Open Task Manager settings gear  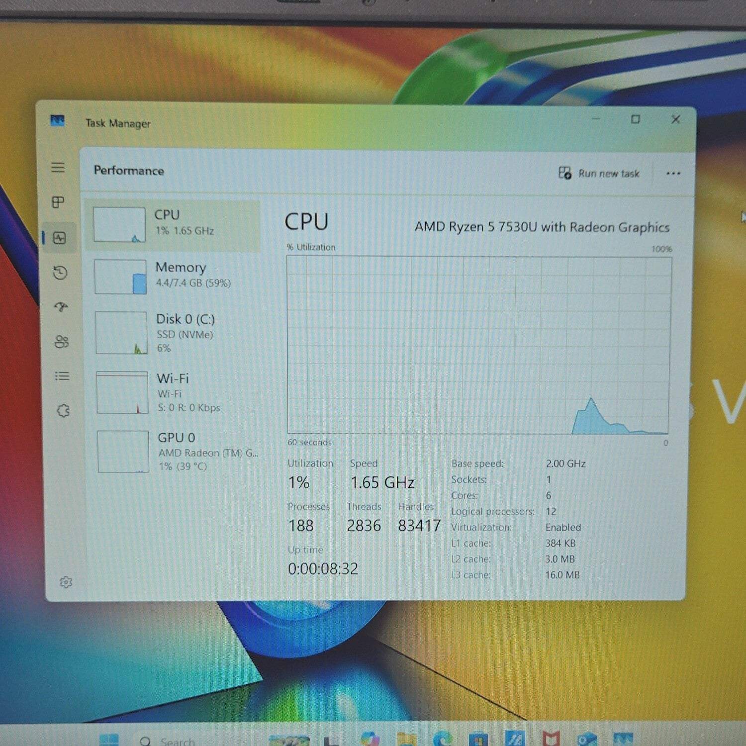[x=66, y=582]
